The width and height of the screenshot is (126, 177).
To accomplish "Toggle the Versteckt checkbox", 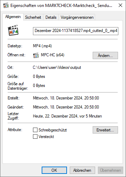I will [35, 136].
